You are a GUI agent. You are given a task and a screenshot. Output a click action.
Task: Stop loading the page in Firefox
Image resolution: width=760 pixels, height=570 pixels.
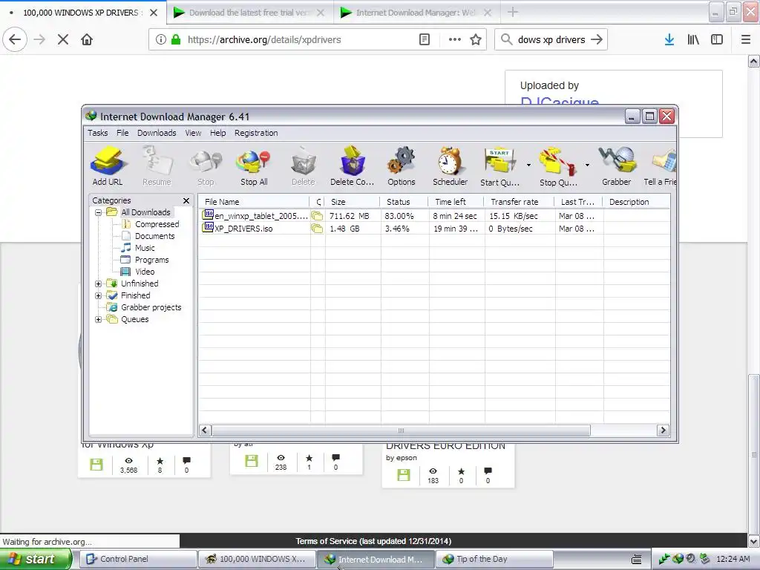(63, 39)
